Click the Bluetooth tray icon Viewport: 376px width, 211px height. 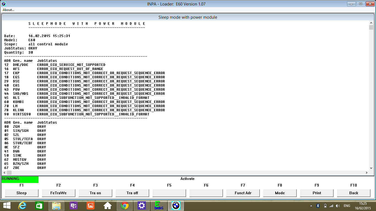coord(318,206)
